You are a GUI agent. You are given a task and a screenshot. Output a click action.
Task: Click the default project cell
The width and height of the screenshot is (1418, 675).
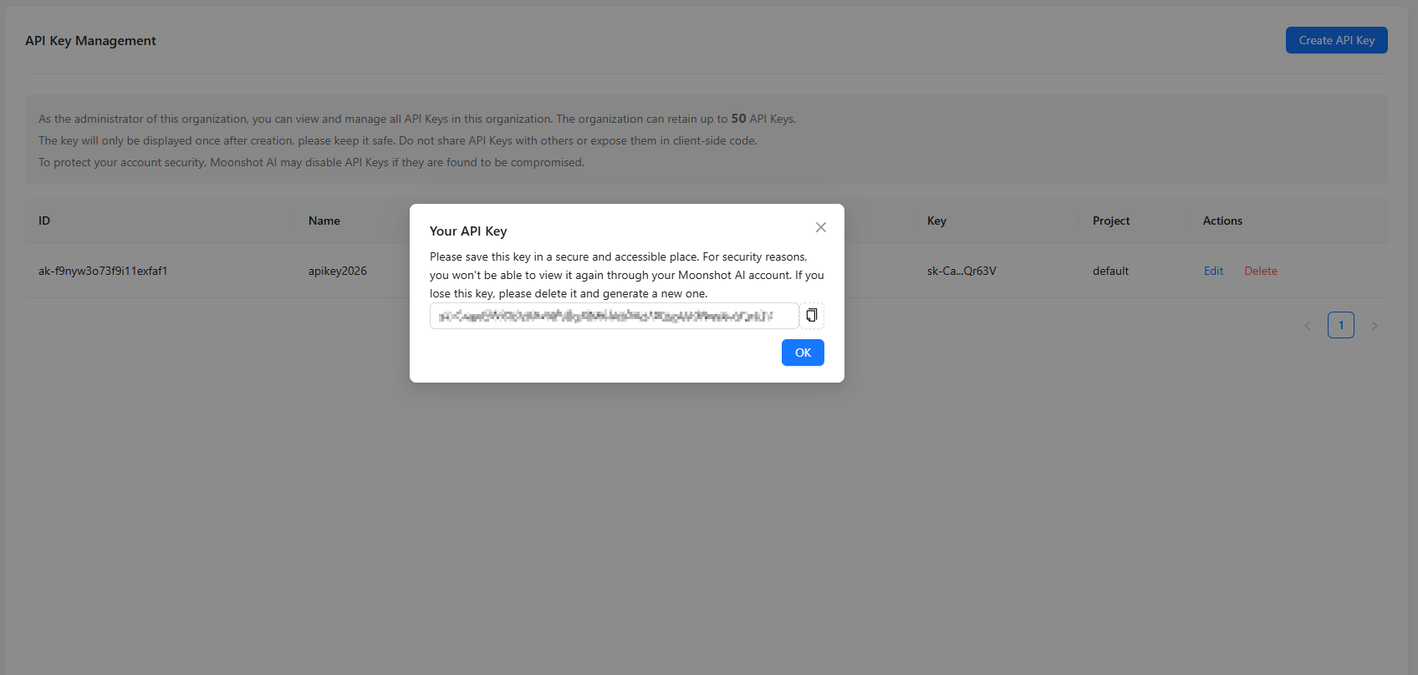coord(1110,271)
